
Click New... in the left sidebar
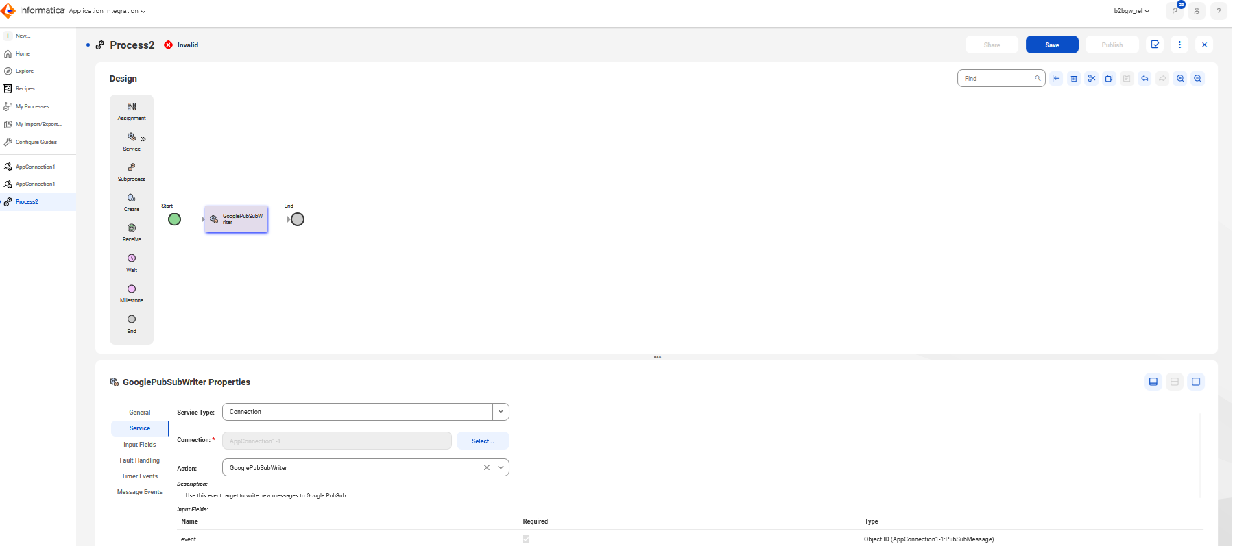coord(23,36)
